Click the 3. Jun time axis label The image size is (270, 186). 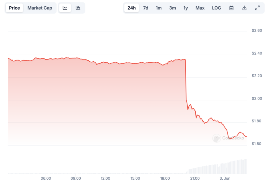coord(225,178)
